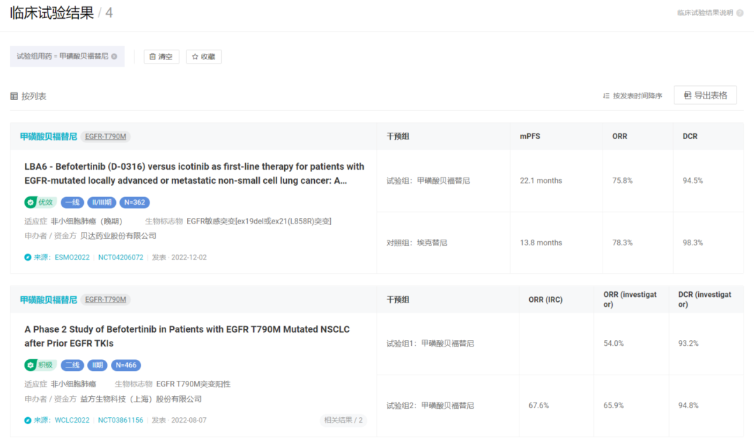
Task: Open the LBA6 Befotertinib versus icotinib study title
Action: (194, 173)
